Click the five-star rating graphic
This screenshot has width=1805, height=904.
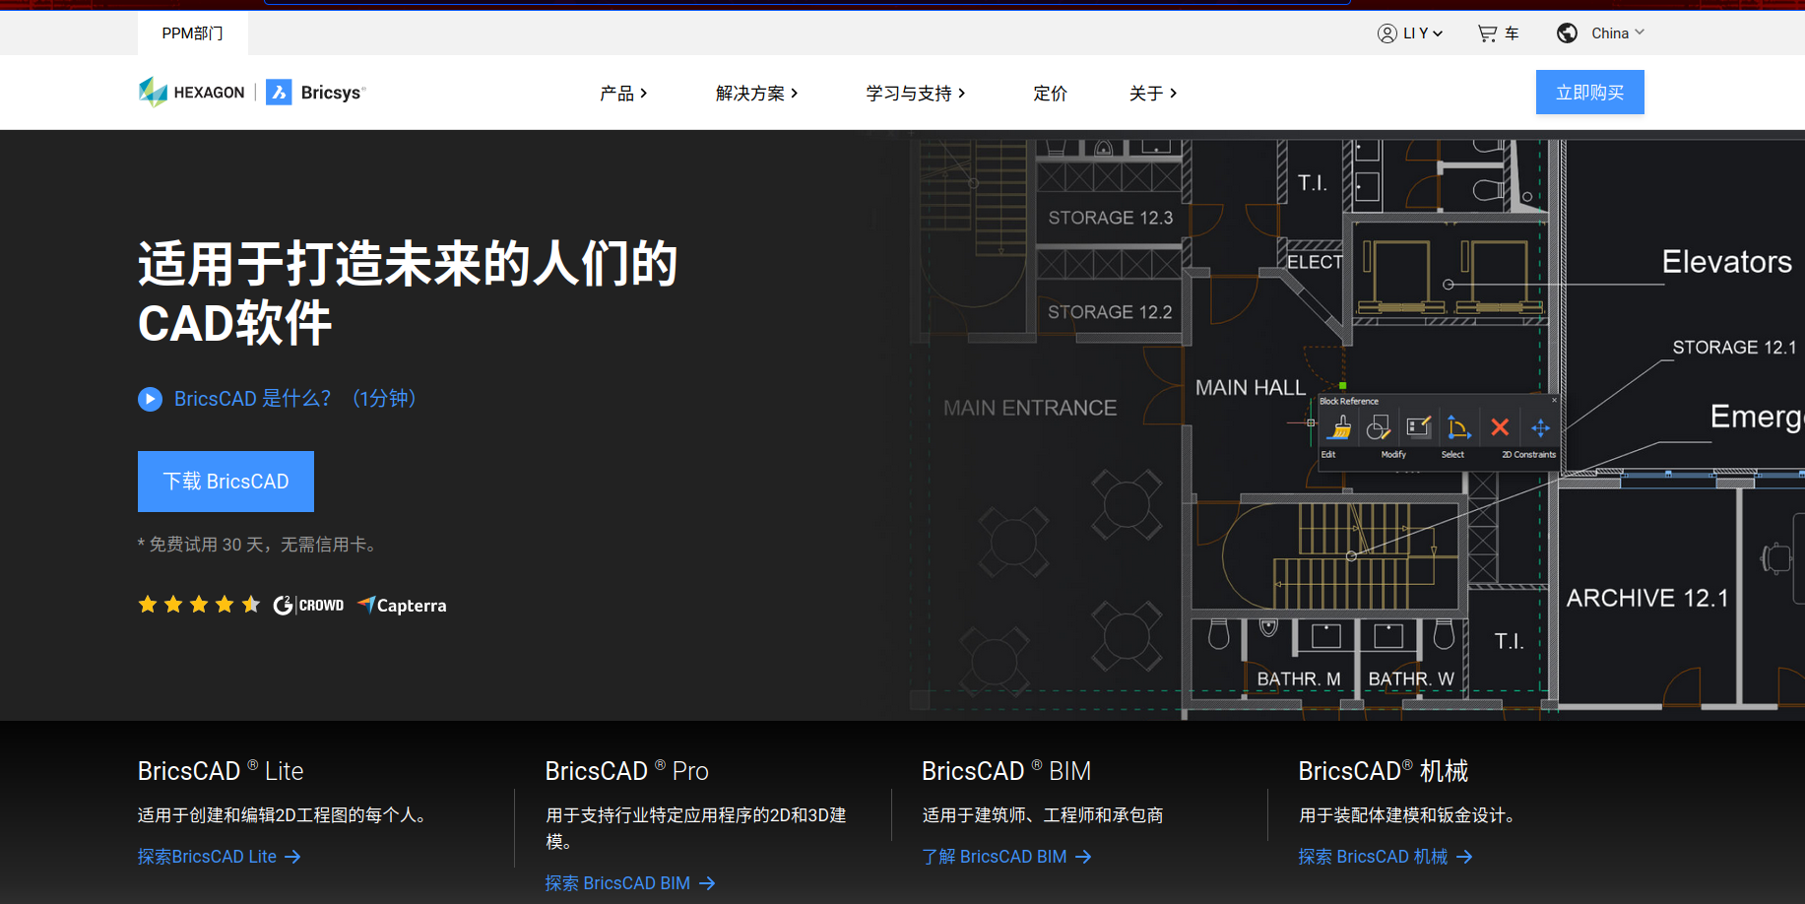pyautogui.click(x=199, y=605)
